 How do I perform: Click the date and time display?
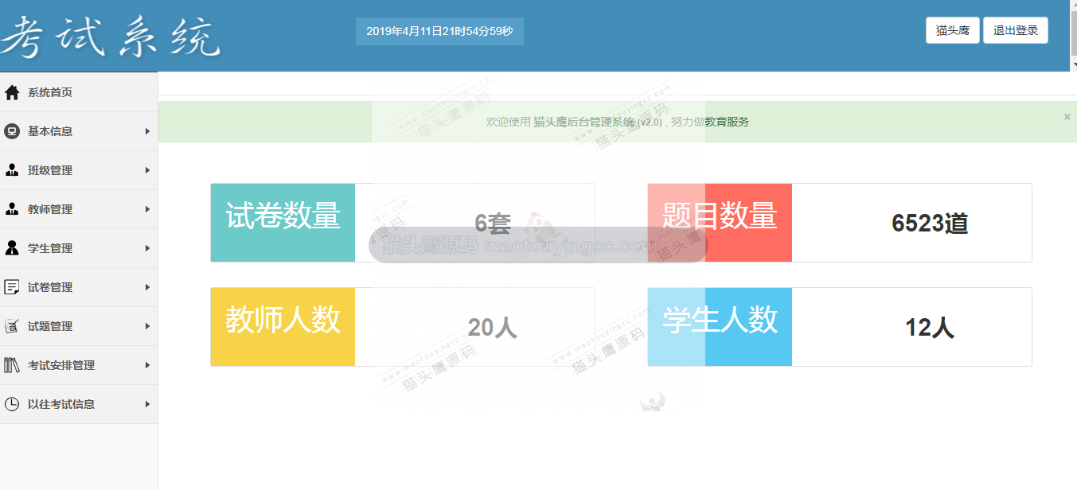[439, 31]
